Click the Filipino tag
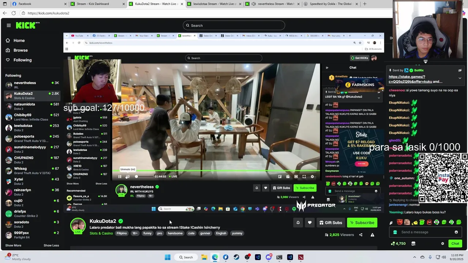This screenshot has height=263, width=468. click(x=122, y=233)
